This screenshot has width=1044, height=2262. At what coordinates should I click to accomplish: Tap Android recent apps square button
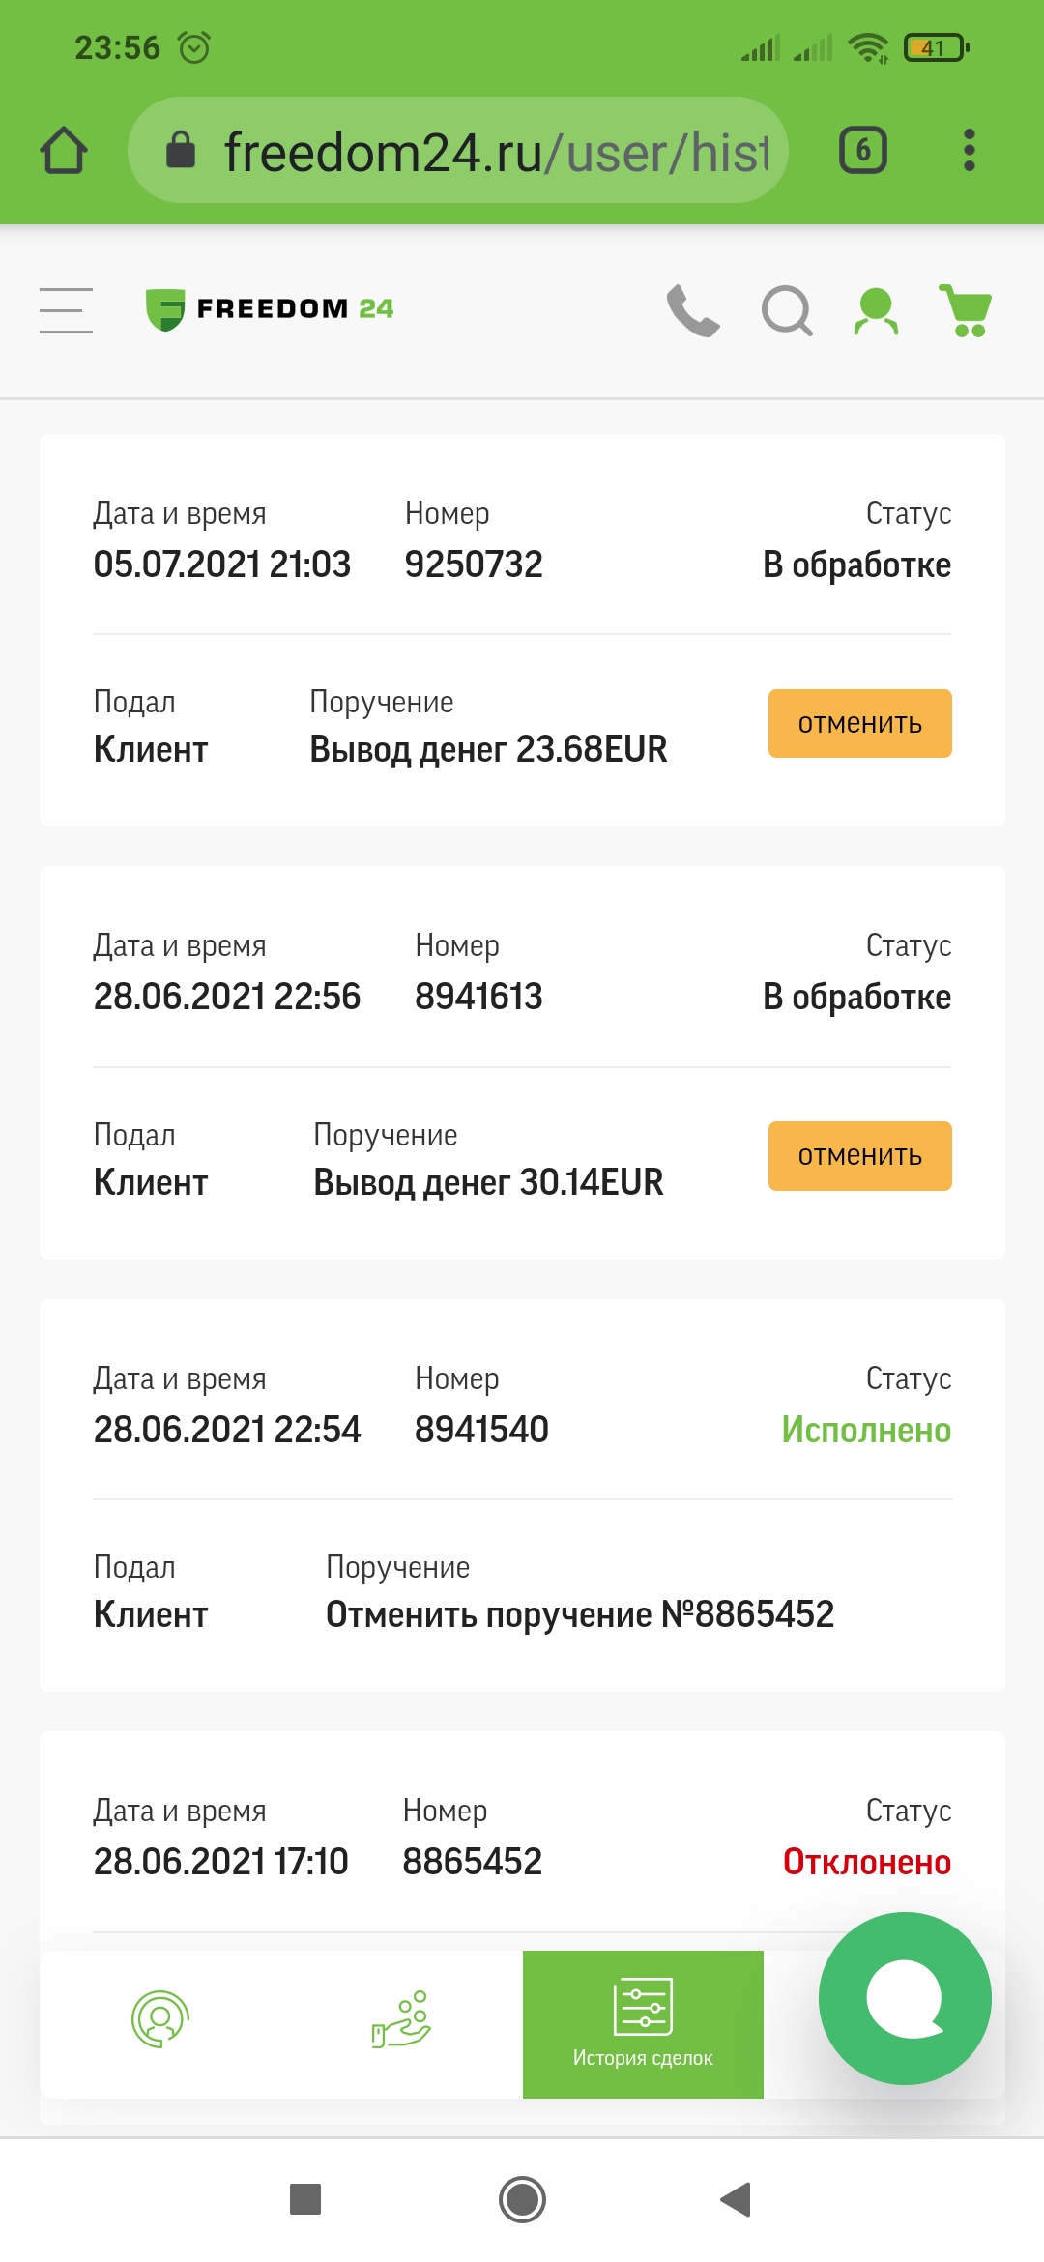coord(305,2199)
